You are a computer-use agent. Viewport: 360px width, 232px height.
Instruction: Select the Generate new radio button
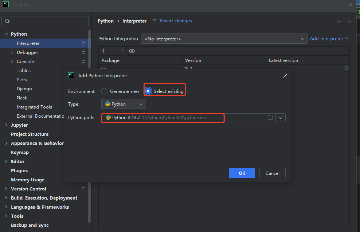tap(104, 91)
